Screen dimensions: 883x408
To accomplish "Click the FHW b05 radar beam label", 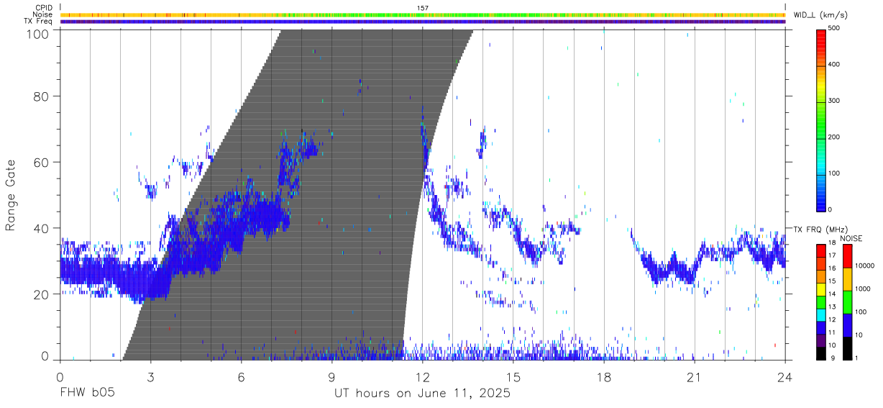I will (x=87, y=393).
